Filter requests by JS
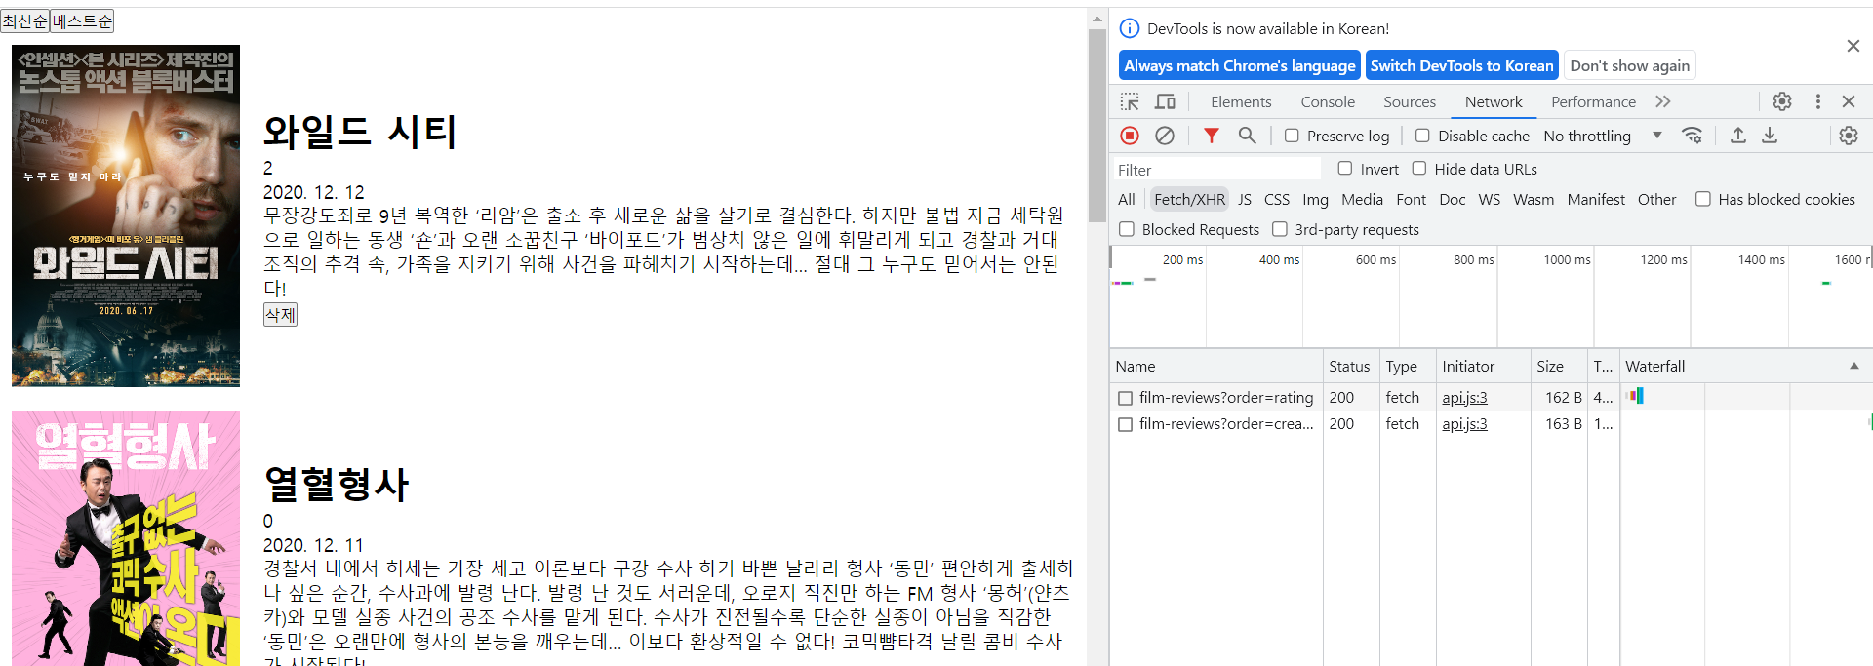 [1245, 199]
